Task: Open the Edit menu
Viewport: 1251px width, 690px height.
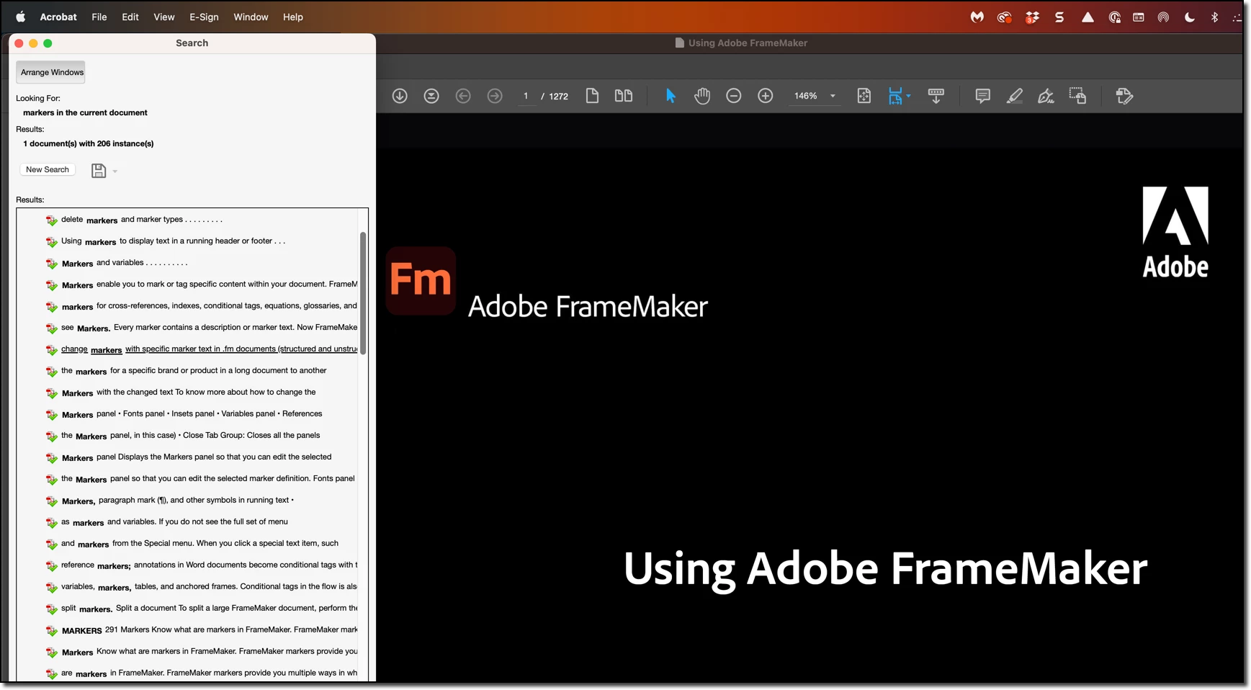Action: [130, 17]
